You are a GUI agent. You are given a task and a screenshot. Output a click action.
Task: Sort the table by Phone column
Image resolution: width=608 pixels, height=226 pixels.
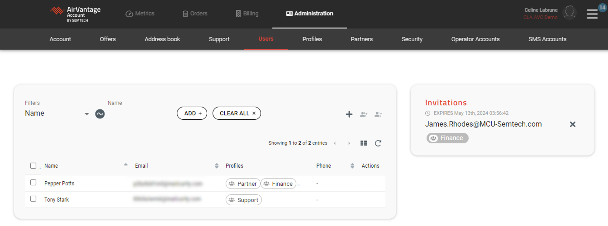pos(352,166)
